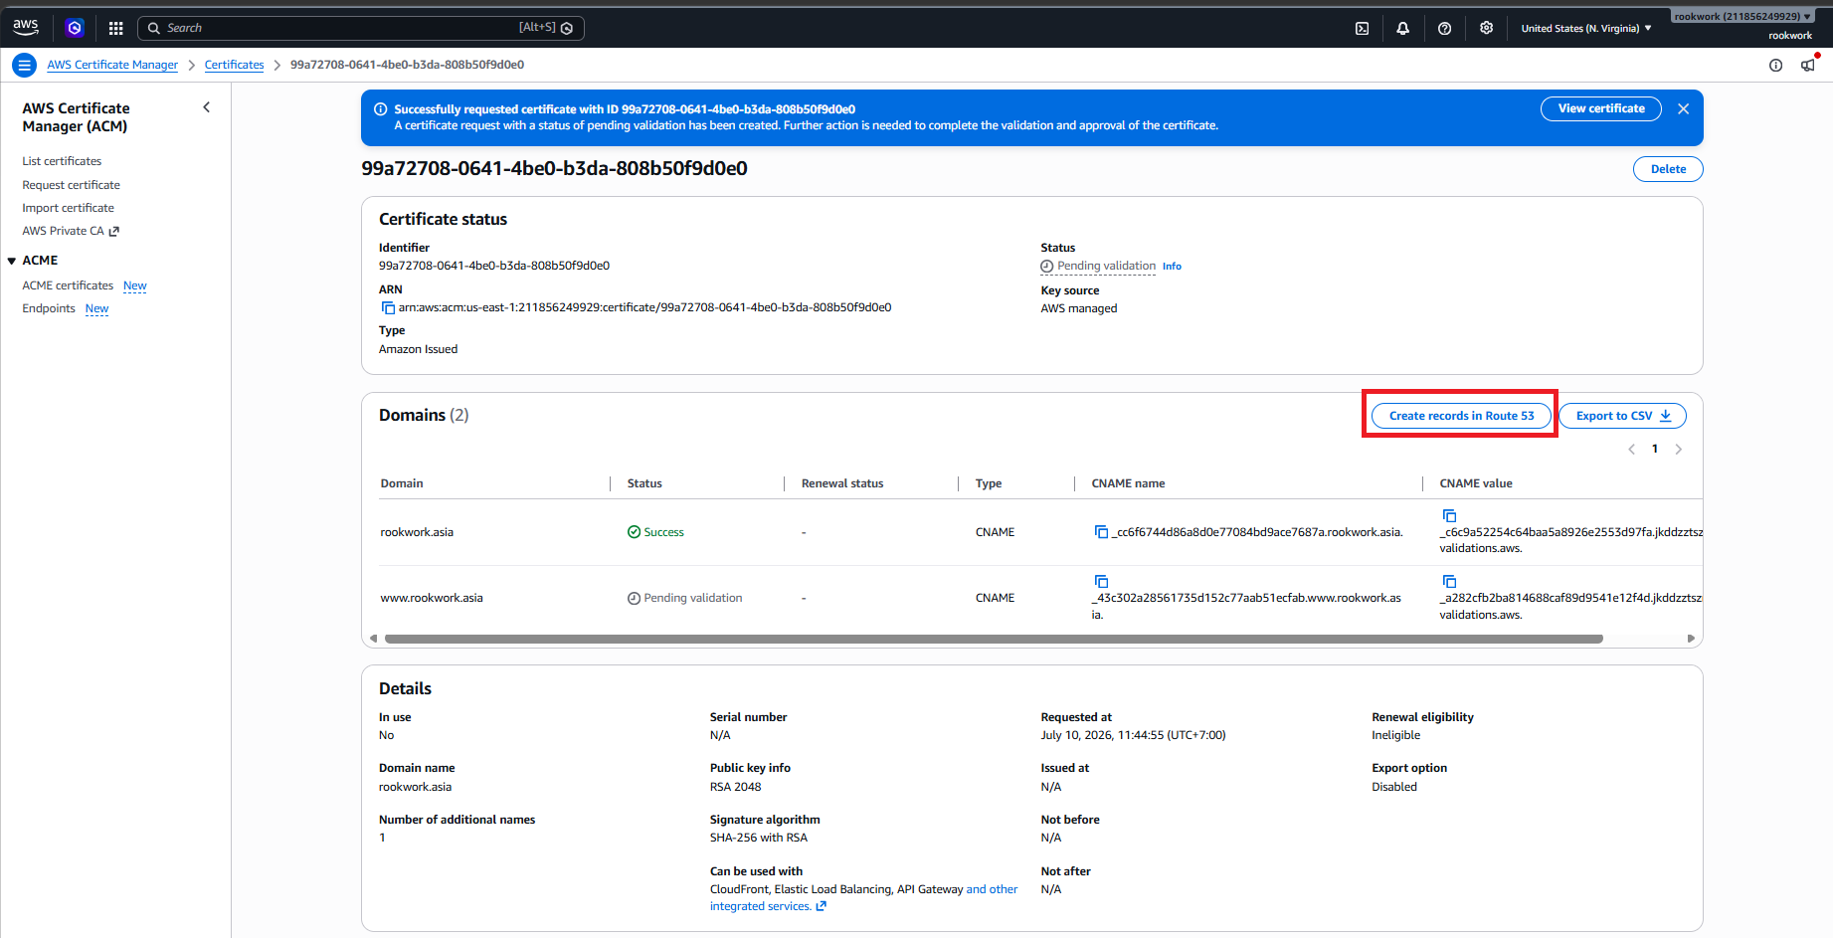Click the info icon in the banner
Viewport: 1833px width, 938px height.
380,109
